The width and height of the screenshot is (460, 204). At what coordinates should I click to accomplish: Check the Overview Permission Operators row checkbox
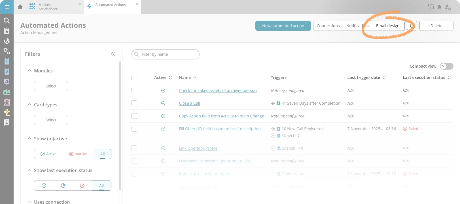point(134,161)
